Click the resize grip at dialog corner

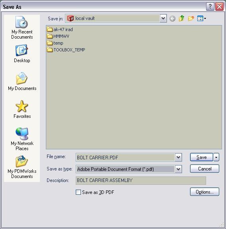pos(222,225)
